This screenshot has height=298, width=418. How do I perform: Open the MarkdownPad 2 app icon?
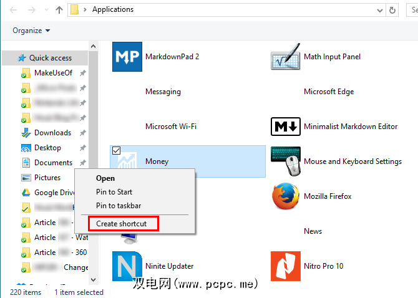point(127,57)
